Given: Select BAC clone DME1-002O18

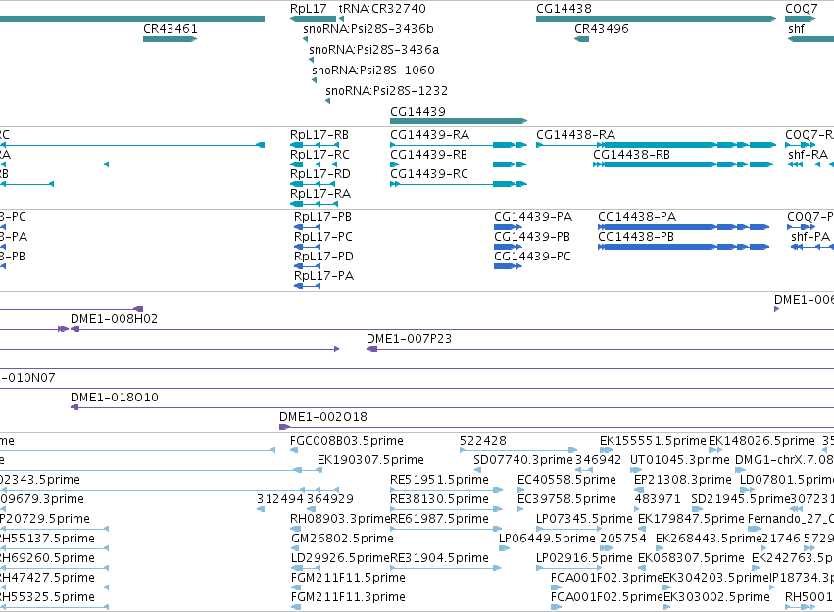Looking at the screenshot, I should coord(323,417).
